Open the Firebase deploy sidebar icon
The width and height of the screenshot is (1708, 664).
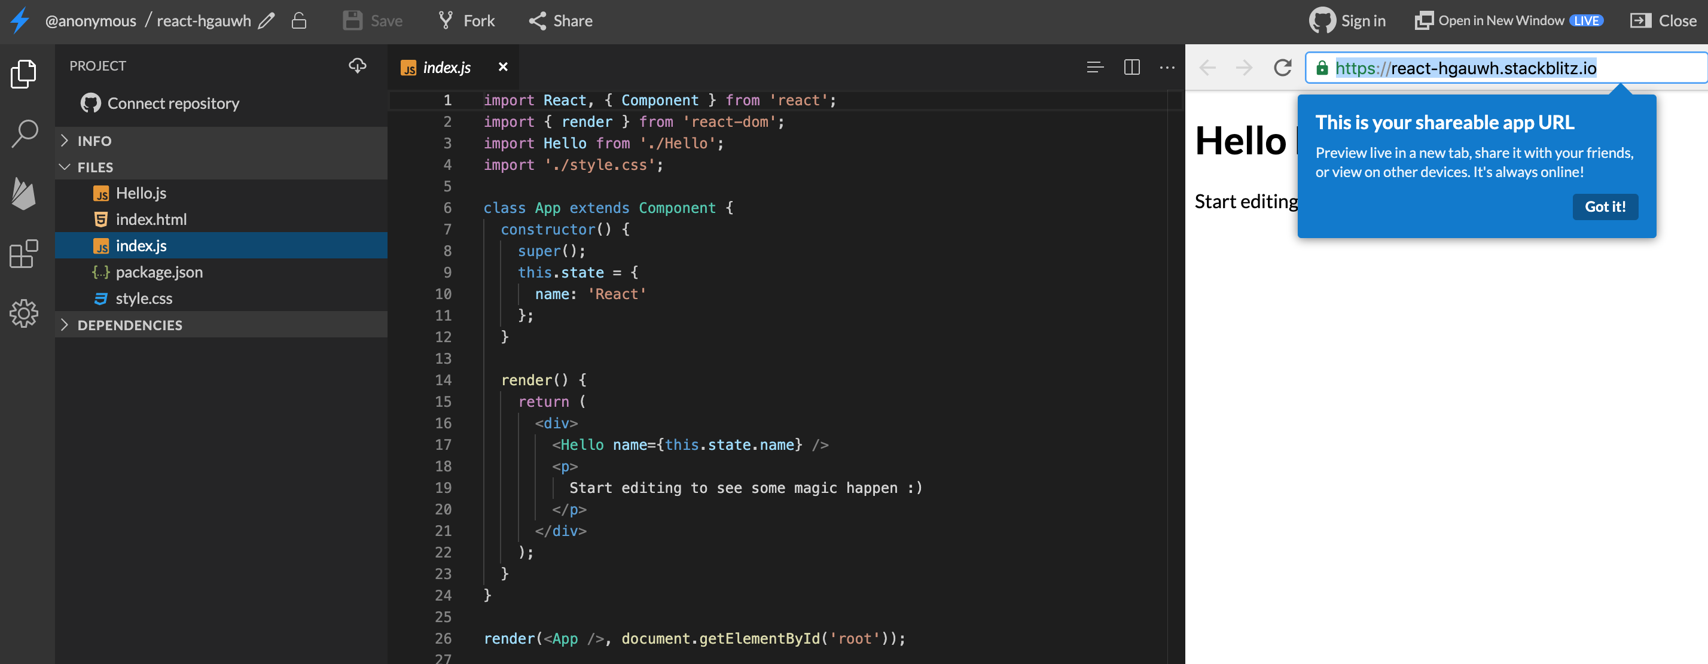[24, 194]
